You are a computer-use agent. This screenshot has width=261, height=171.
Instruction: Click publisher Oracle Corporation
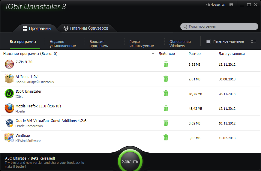pyautogui.click(x=29, y=126)
